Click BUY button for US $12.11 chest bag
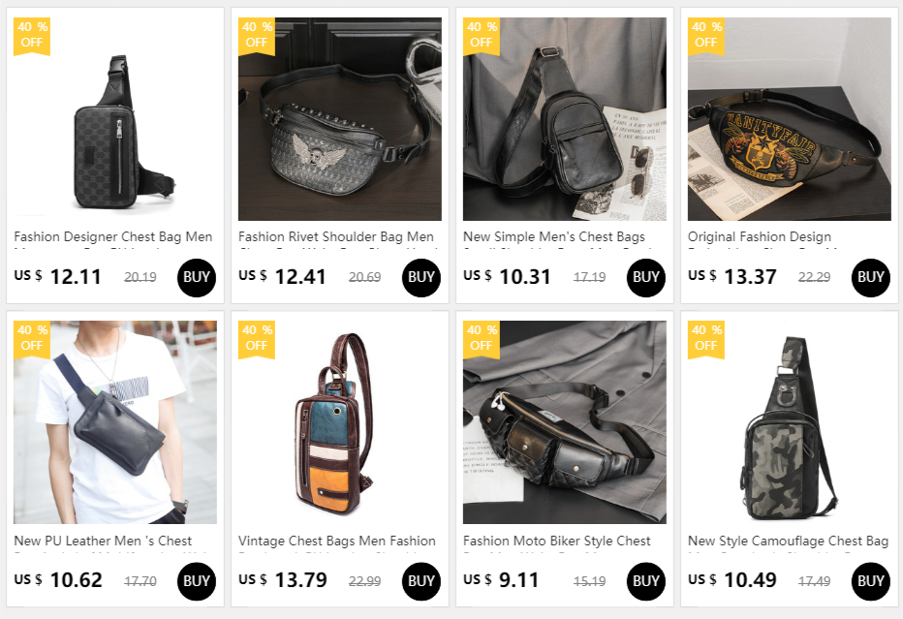The height and width of the screenshot is (619, 903). 197,278
